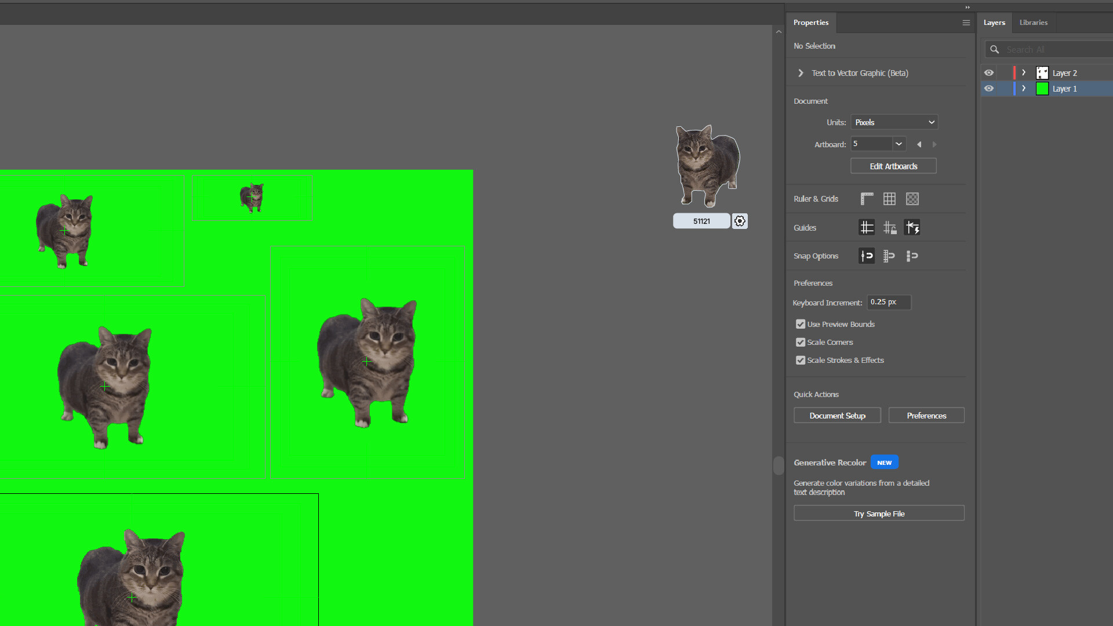Unlock guides using the lock icon
The height and width of the screenshot is (626, 1113).
coord(890,227)
